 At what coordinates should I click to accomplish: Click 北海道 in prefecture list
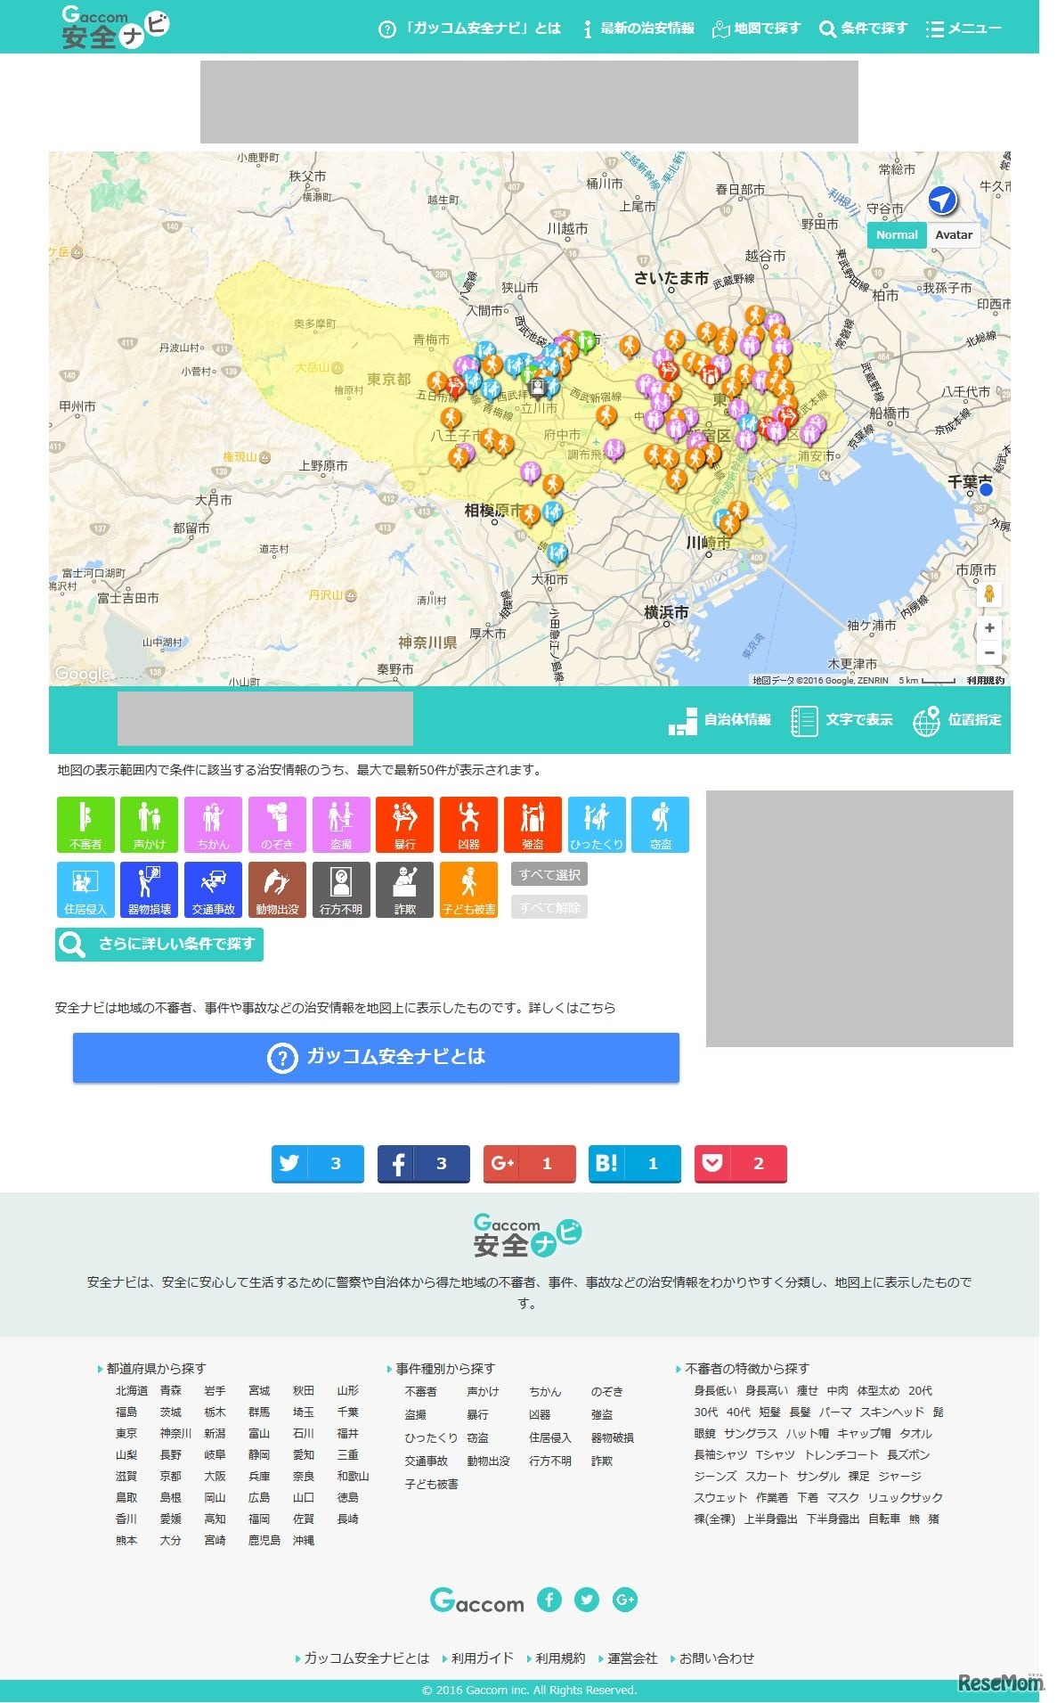(x=132, y=1391)
